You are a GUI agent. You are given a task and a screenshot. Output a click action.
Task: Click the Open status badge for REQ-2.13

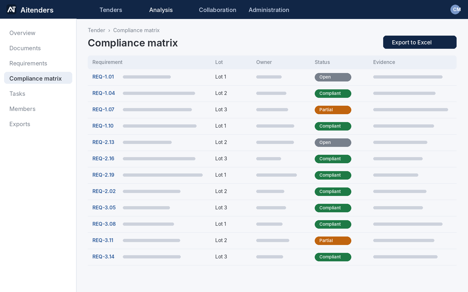coord(333,142)
